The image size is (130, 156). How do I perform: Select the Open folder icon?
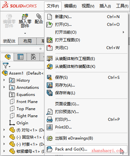(x=49, y=25)
